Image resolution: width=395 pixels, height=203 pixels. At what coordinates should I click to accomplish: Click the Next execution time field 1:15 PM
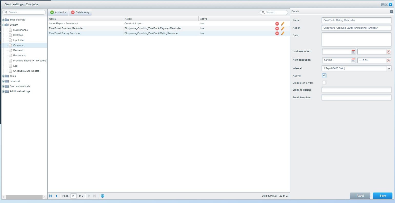coord(372,60)
